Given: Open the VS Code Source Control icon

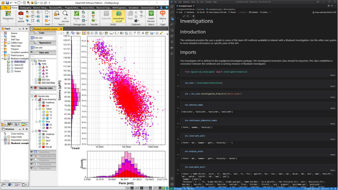Looking at the screenshot, I should [172, 19].
